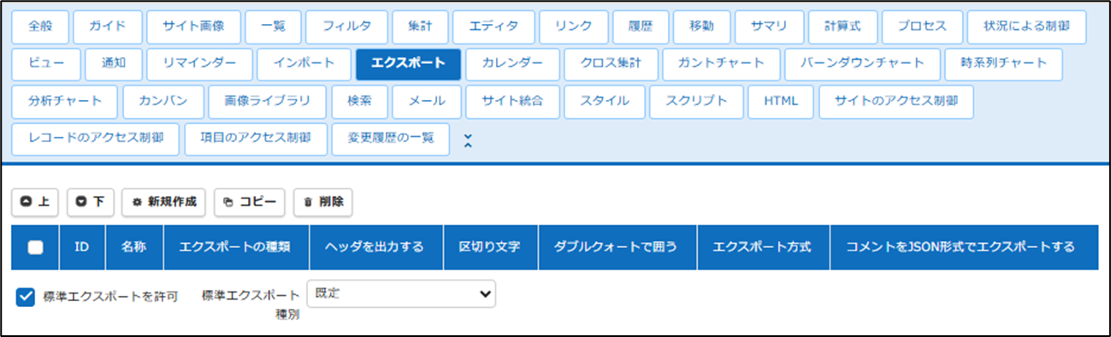Select the リマインダー tab
This screenshot has width=1111, height=337.
pos(199,63)
